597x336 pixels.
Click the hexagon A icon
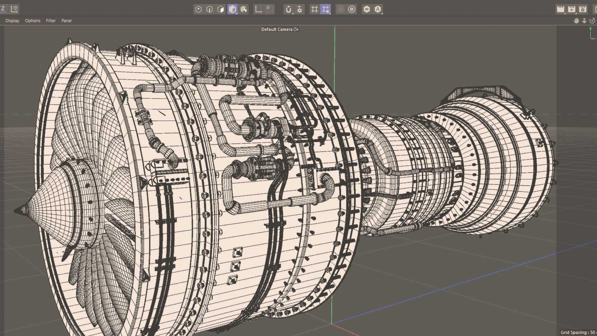pos(378,9)
